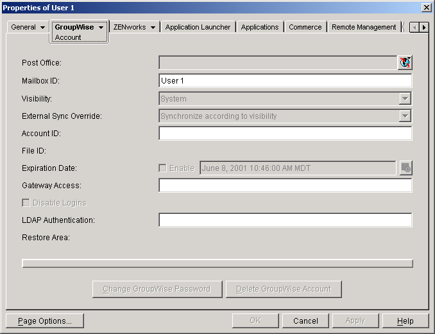Click the Restore Area bar
Image resolution: width=435 pixels, height=334 pixels.
pyautogui.click(x=217, y=263)
